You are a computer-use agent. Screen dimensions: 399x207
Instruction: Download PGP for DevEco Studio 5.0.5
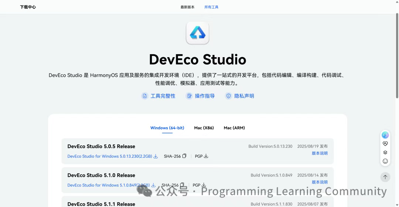tap(206, 156)
